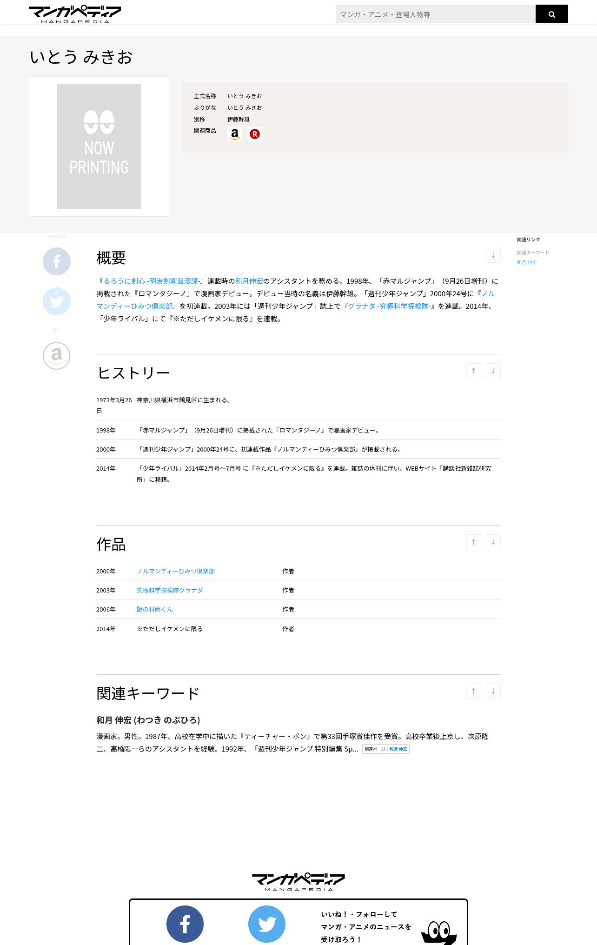Jump up from the 関連キーワード section
Viewport: 597px width, 945px height.
(474, 691)
